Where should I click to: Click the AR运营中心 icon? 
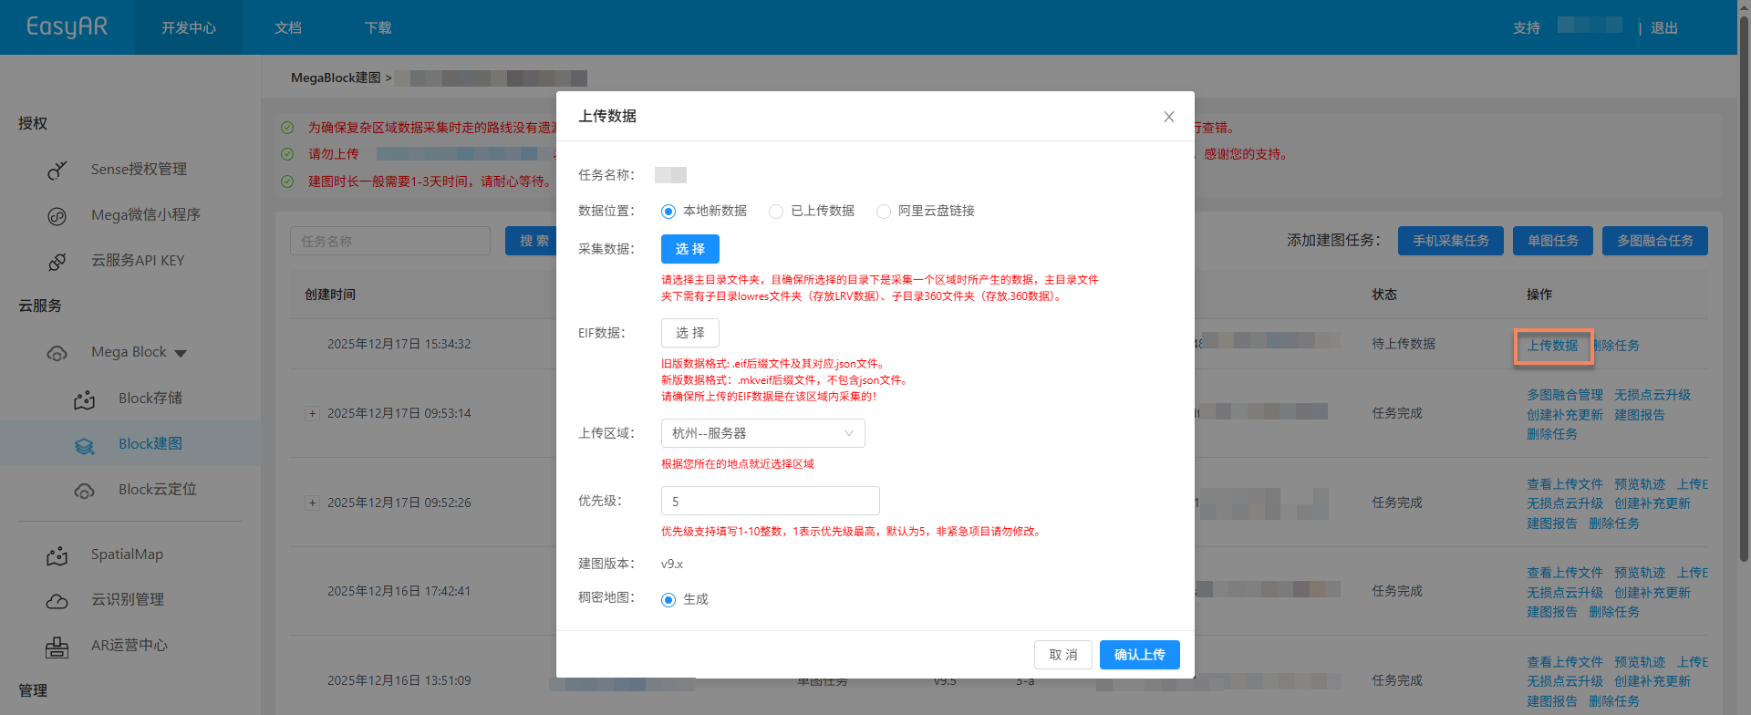tap(57, 647)
